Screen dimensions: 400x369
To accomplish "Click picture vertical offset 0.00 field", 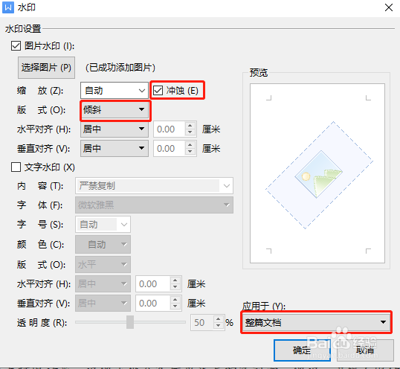I will (169, 149).
